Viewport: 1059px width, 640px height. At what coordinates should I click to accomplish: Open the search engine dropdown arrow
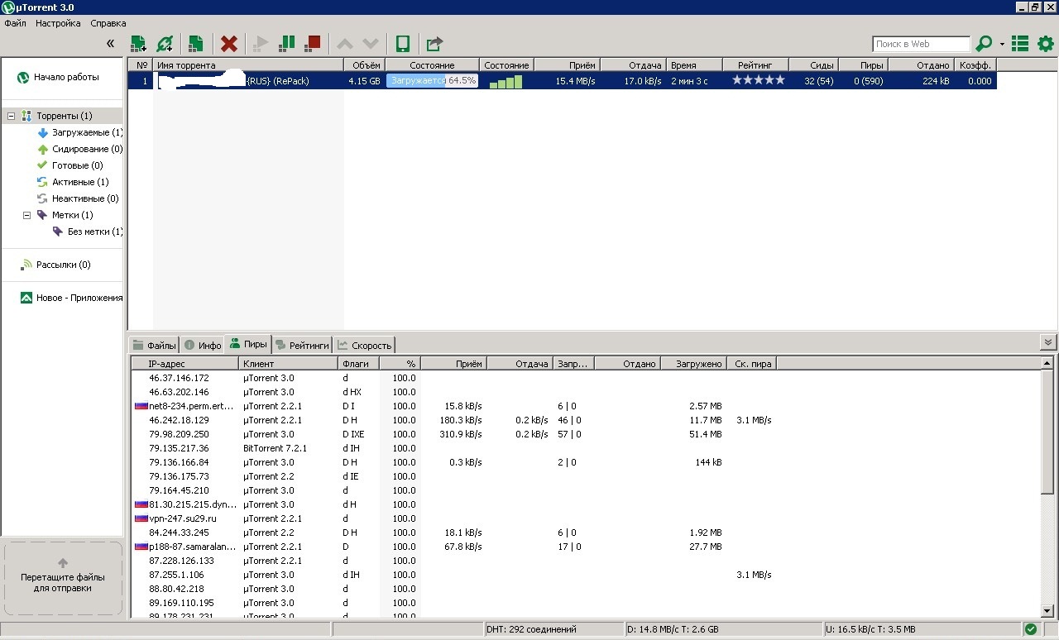(x=1002, y=45)
